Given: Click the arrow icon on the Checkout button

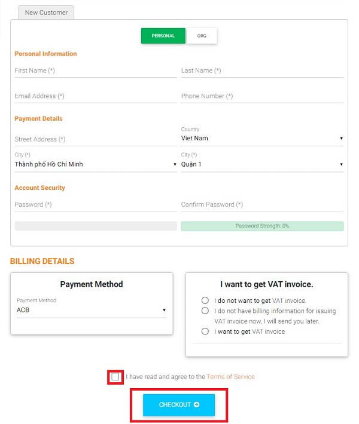Looking at the screenshot, I should [x=197, y=404].
